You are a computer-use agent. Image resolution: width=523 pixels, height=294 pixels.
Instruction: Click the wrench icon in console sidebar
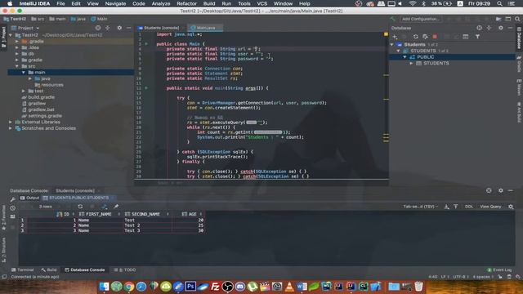[13, 199]
